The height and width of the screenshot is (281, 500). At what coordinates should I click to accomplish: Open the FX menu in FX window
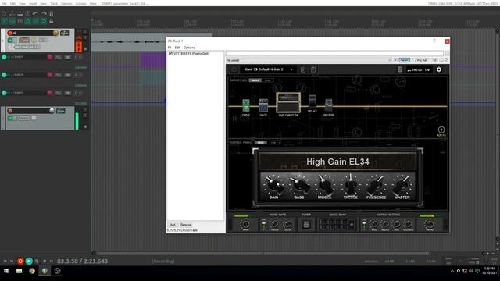coord(170,48)
